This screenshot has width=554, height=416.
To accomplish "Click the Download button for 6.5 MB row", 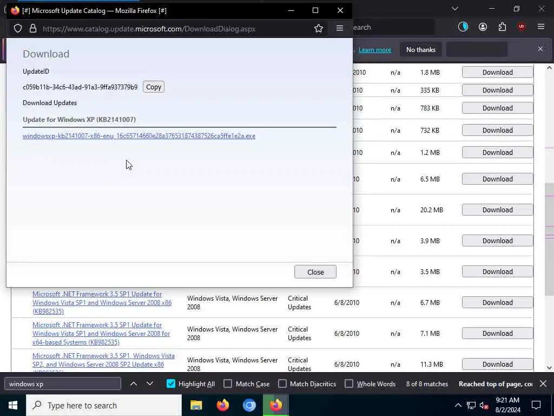I will 498,179.
